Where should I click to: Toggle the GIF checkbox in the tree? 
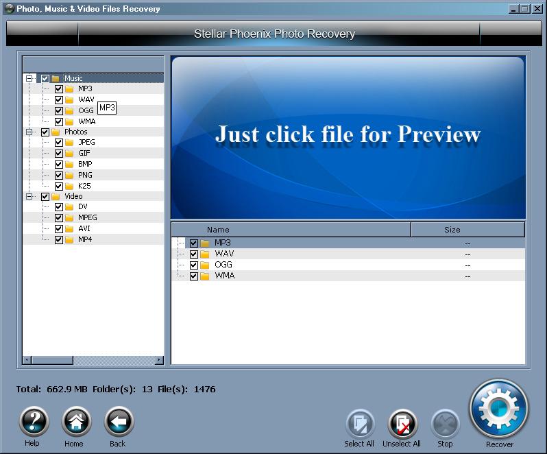59,153
